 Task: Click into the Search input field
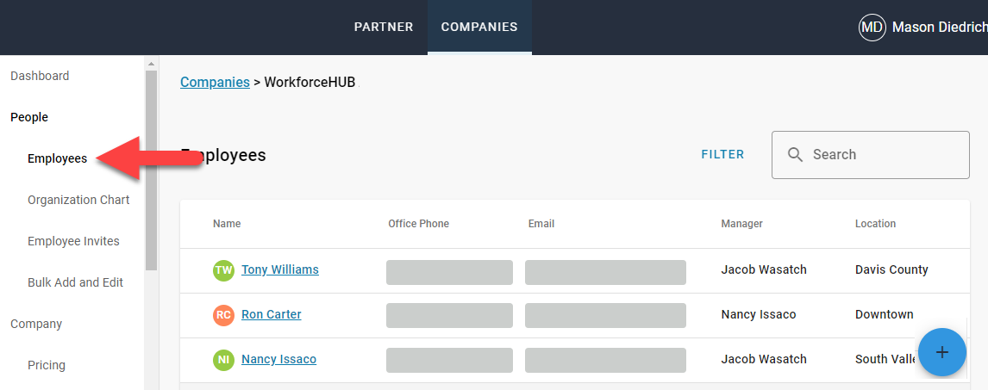(x=884, y=155)
